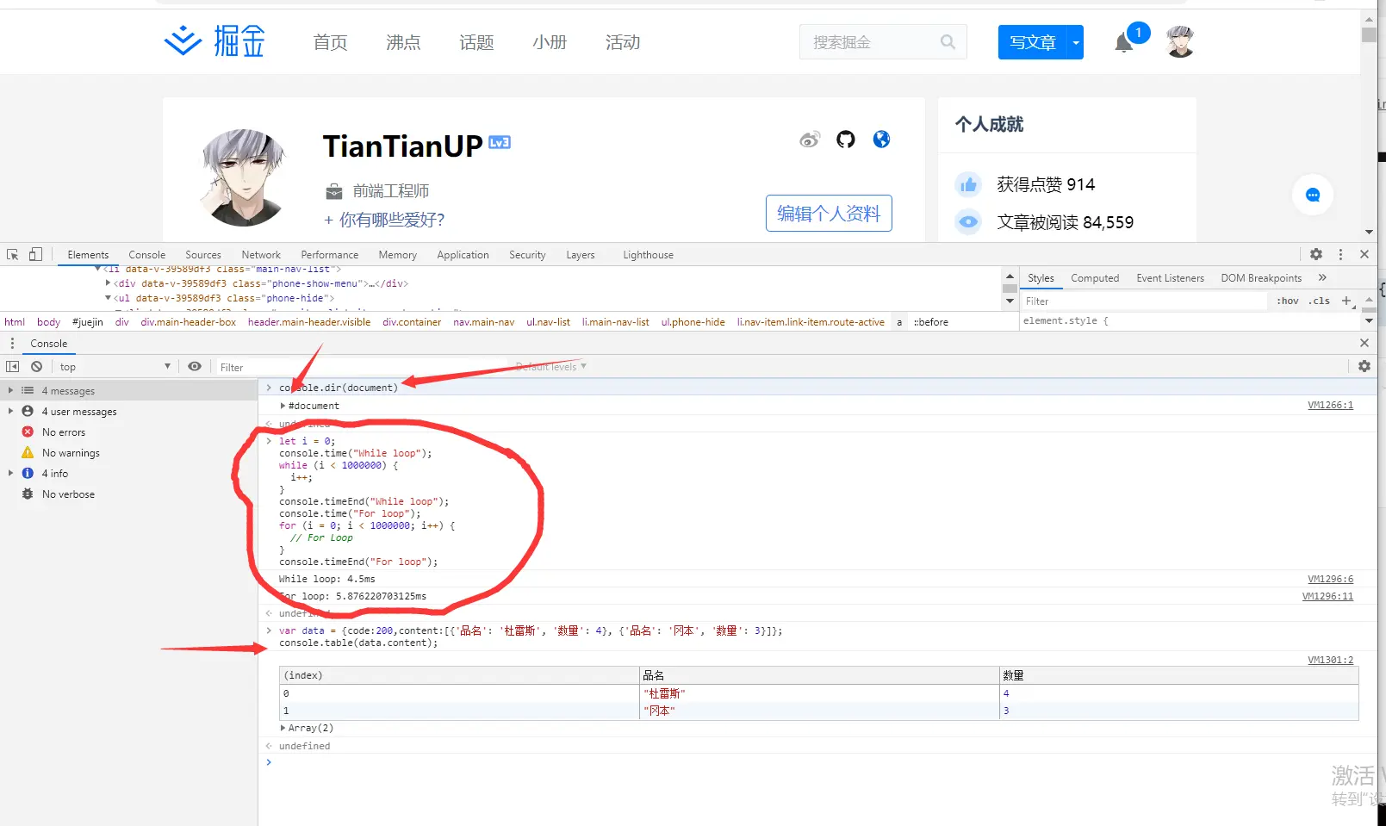Close the console drawer

tap(1364, 343)
